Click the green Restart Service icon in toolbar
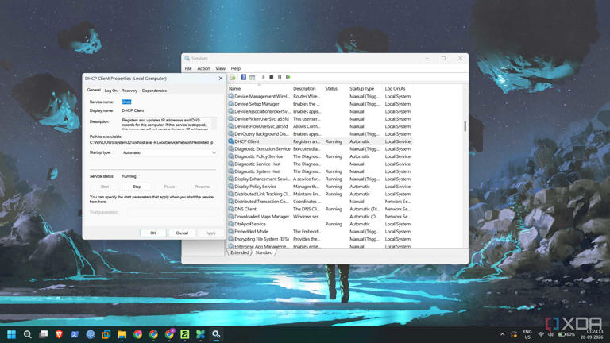This screenshot has width=610, height=343. coord(288,77)
